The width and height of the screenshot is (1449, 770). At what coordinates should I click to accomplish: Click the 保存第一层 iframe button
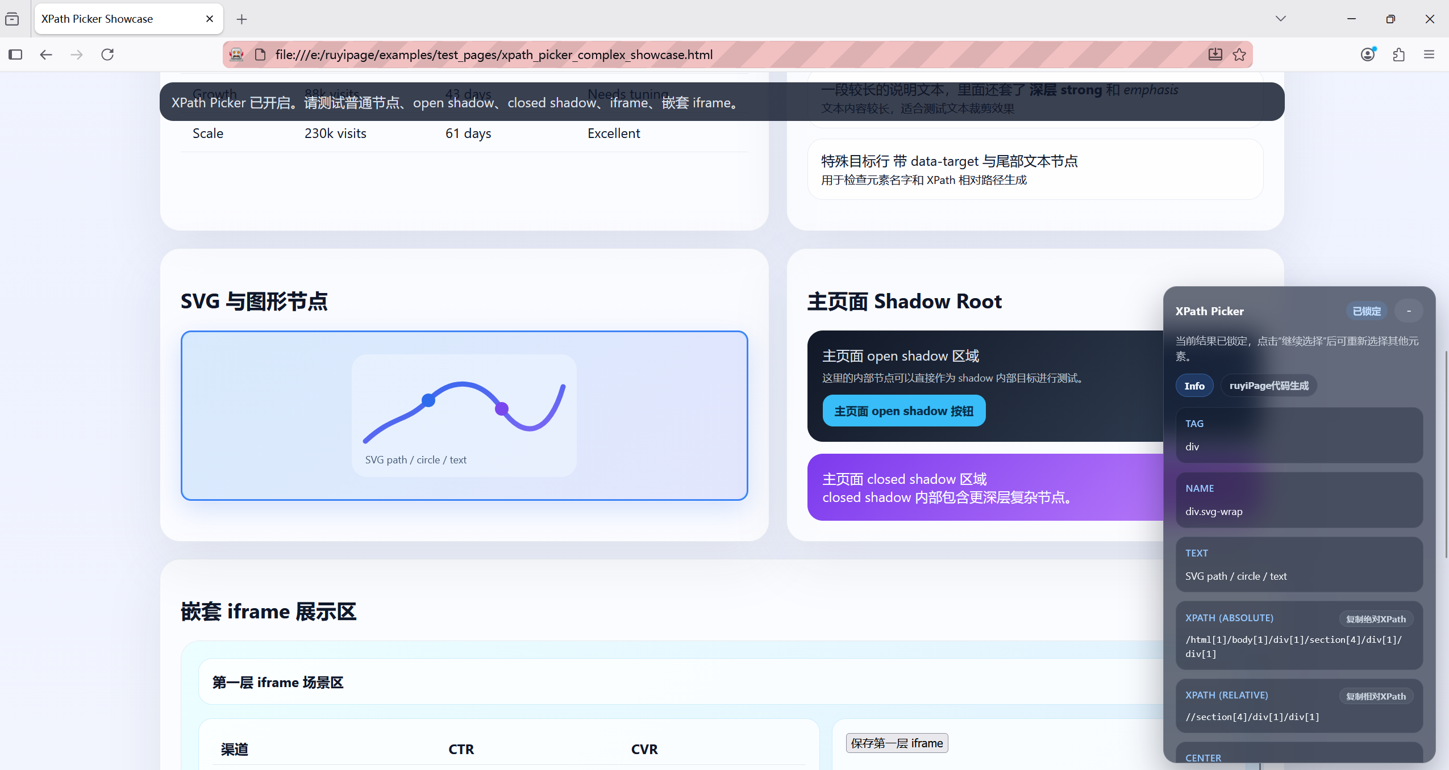[x=897, y=743]
